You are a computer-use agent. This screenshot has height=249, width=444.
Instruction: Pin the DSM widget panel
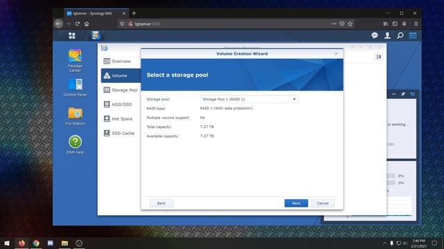click(x=403, y=94)
